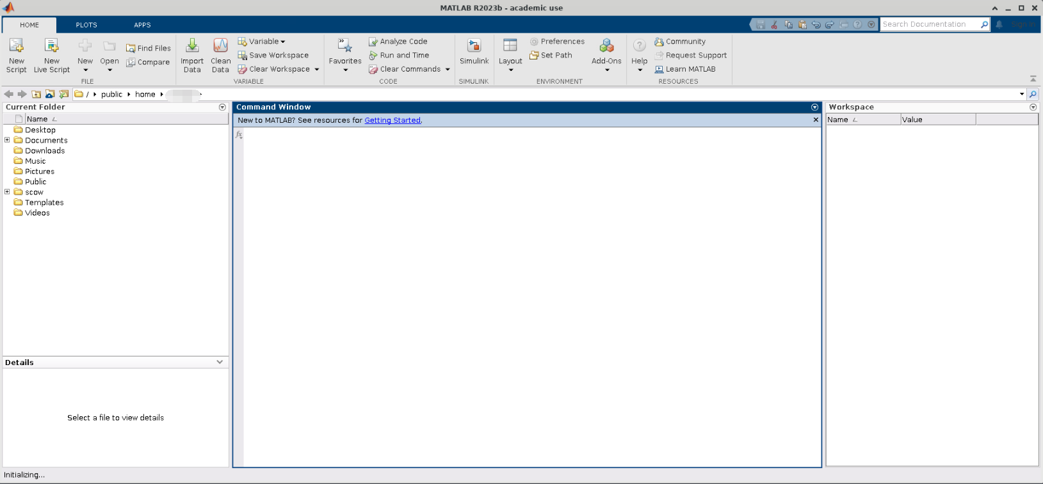Image resolution: width=1043 pixels, height=484 pixels.
Task: Click the Copy icon in quick access toolbar
Action: pyautogui.click(x=788, y=25)
